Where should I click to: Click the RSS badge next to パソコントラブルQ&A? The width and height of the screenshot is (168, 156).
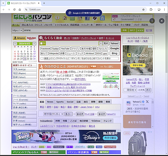click(44, 152)
